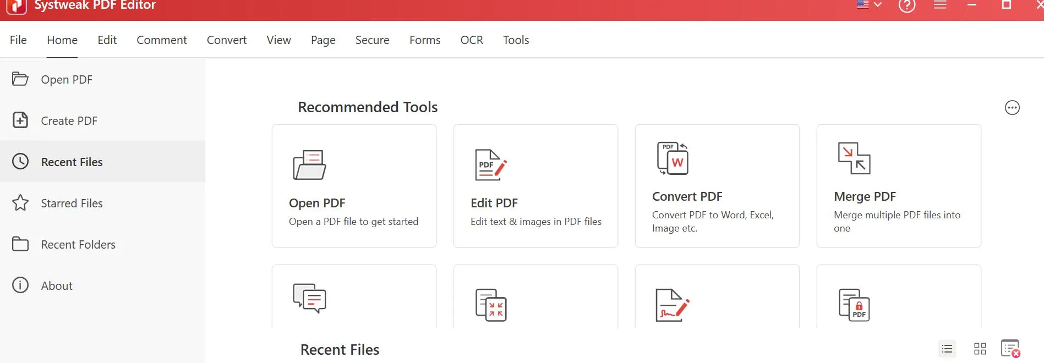Click the Recommended Tools heading
The image size is (1044, 363).
(368, 107)
